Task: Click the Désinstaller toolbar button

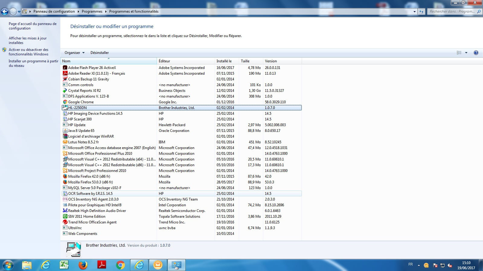Action: (x=99, y=53)
